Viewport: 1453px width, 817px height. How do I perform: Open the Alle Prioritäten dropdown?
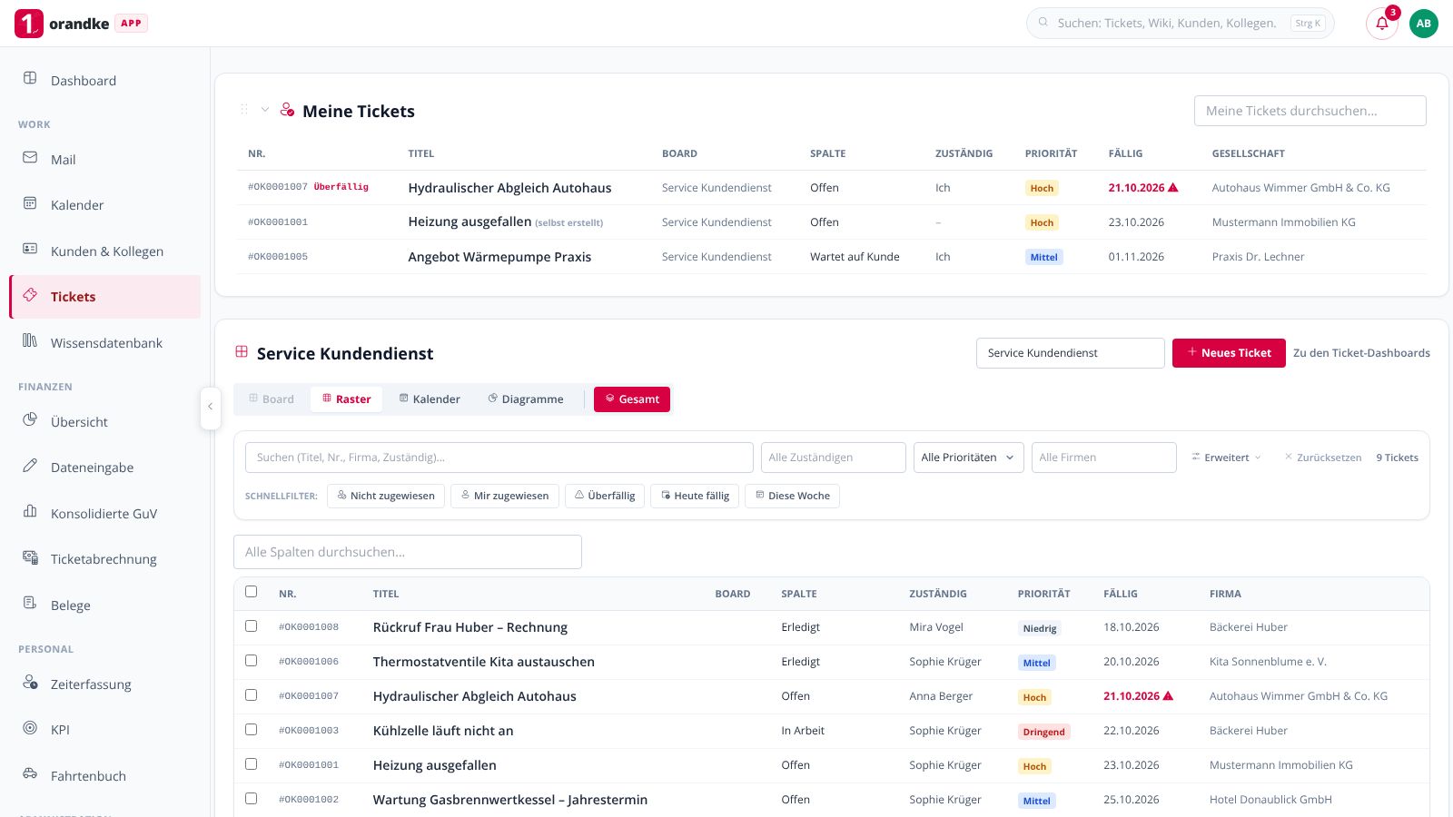point(968,458)
